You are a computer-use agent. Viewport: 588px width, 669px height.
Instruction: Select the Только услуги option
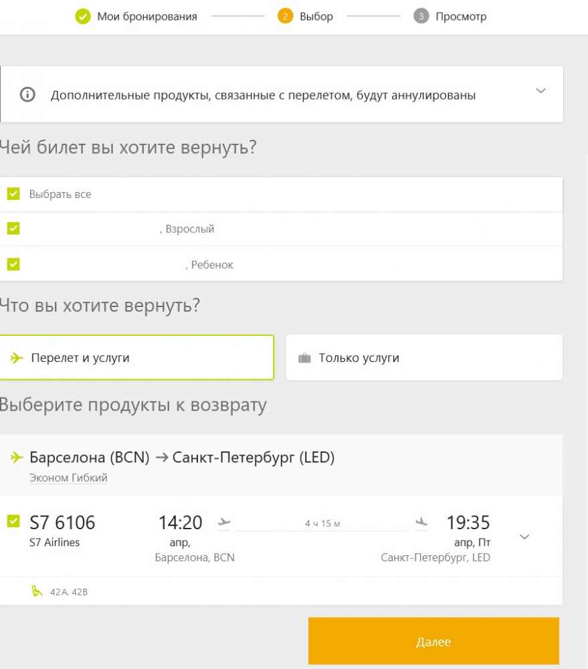pyautogui.click(x=424, y=357)
